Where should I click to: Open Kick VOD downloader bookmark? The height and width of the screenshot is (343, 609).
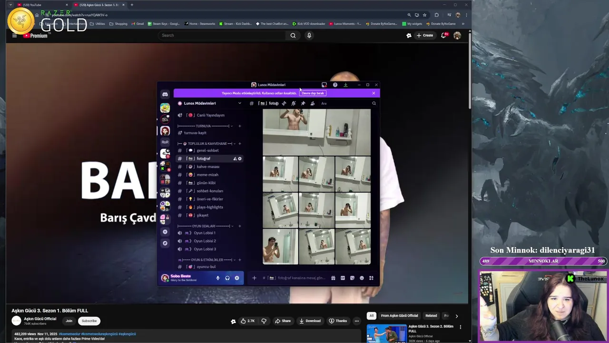309,24
